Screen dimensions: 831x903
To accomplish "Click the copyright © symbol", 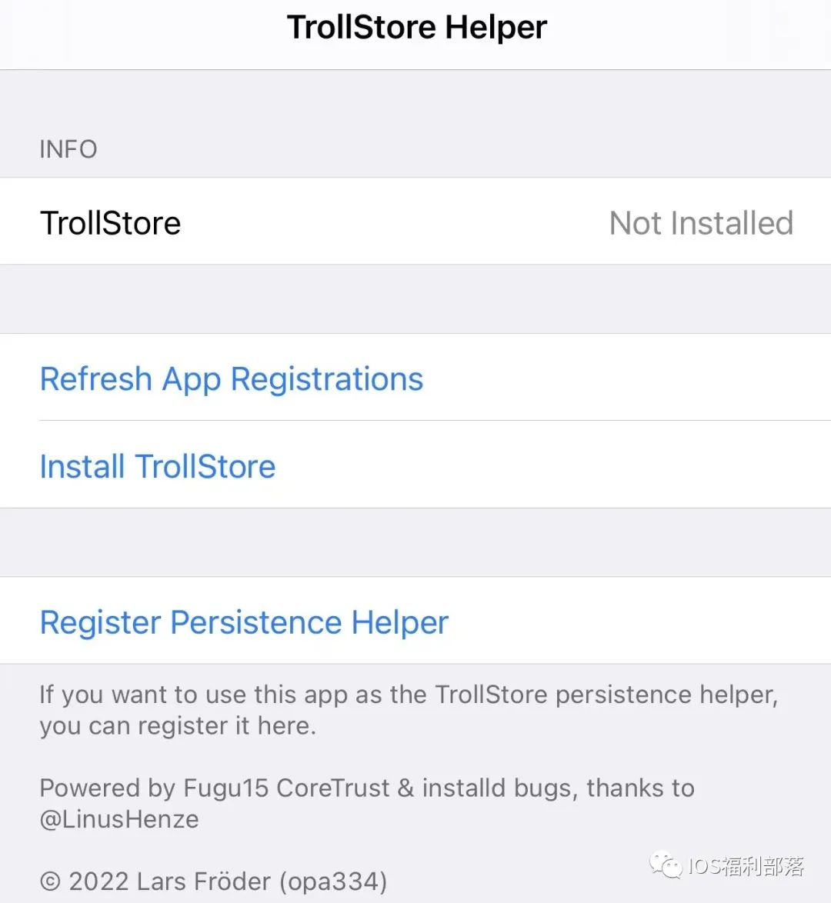I will point(50,881).
